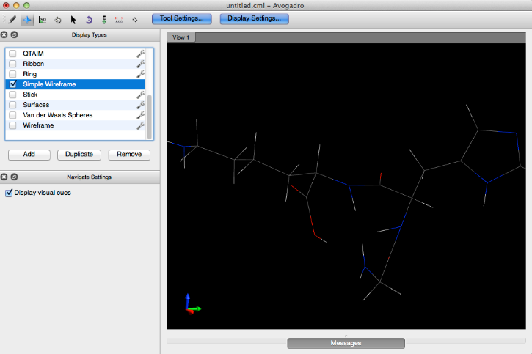This screenshot has height=354, width=532.
Task: Uncheck the Simple Wireframe display type
Action: tap(13, 84)
